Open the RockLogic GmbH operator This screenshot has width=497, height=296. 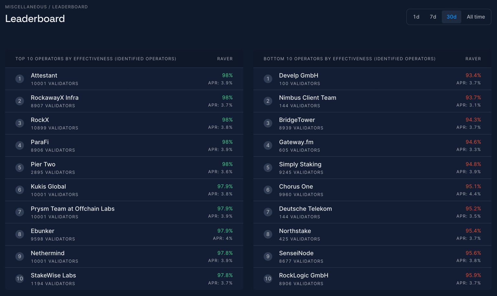coord(304,275)
